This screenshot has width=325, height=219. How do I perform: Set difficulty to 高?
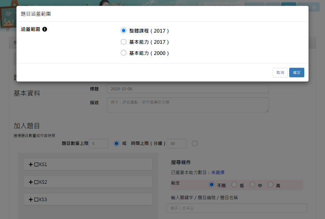click(271, 185)
